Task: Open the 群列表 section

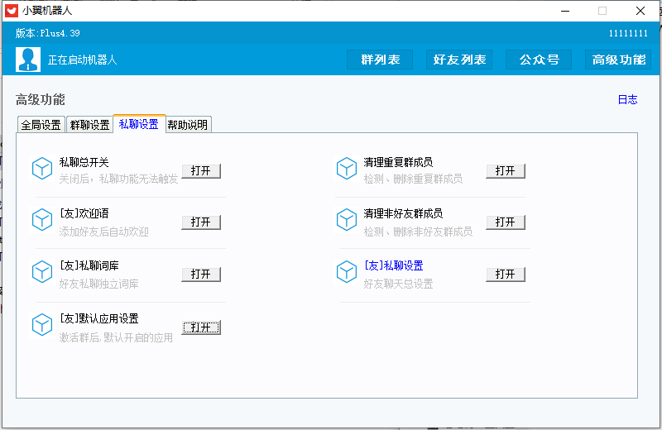Action: [380, 60]
